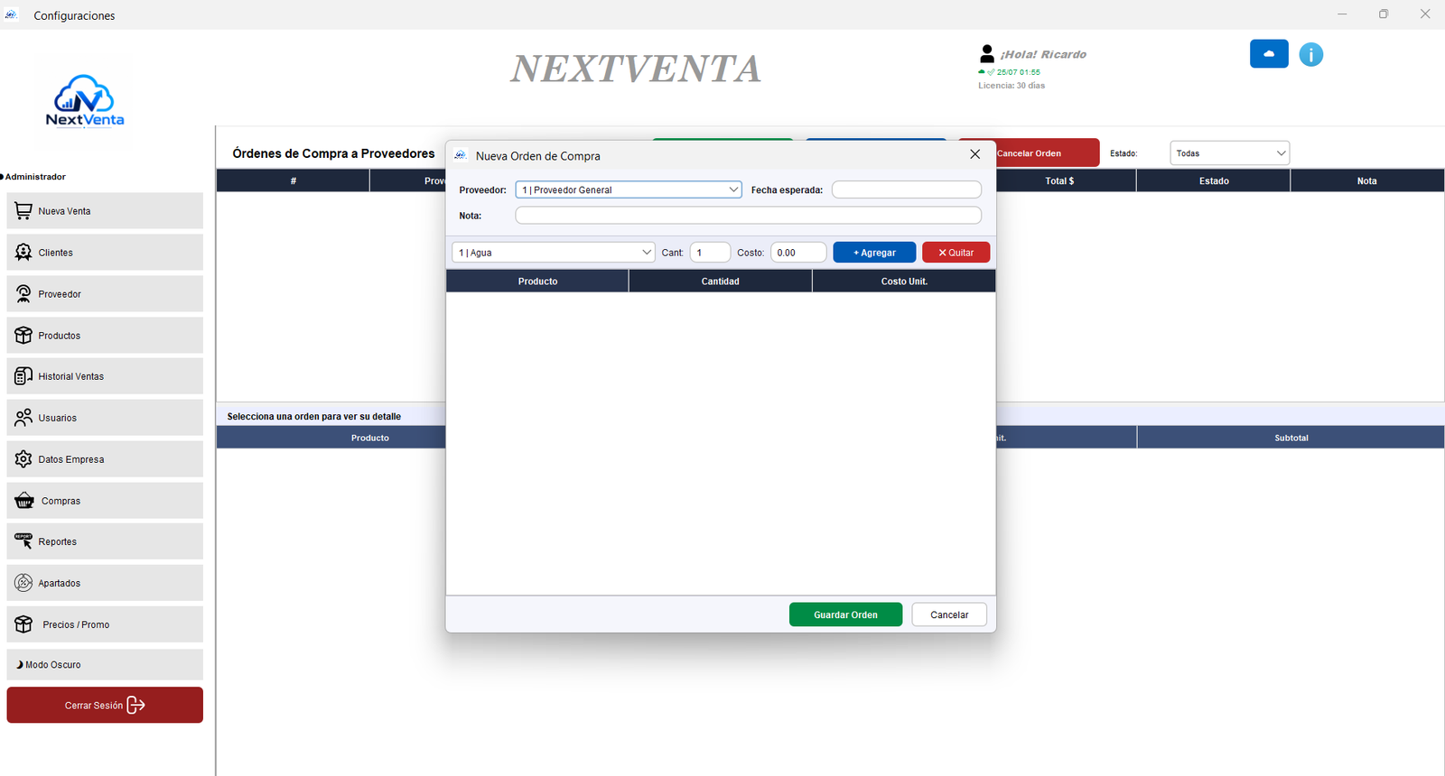Click the Compras basket icon
The width and height of the screenshot is (1445, 776).
tap(24, 501)
